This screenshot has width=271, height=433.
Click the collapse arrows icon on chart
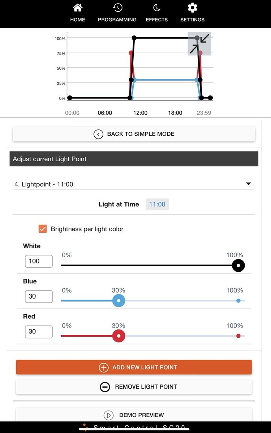pyautogui.click(x=199, y=43)
